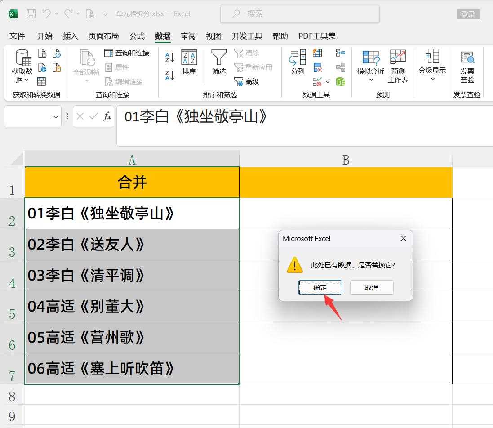Toggle the 筛选 filter funnel
This screenshot has height=428, width=493.
[x=219, y=62]
